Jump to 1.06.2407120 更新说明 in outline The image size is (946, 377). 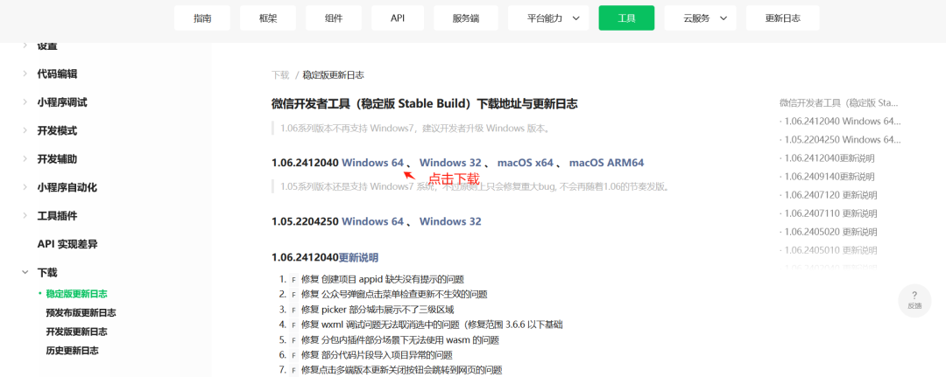click(x=829, y=195)
